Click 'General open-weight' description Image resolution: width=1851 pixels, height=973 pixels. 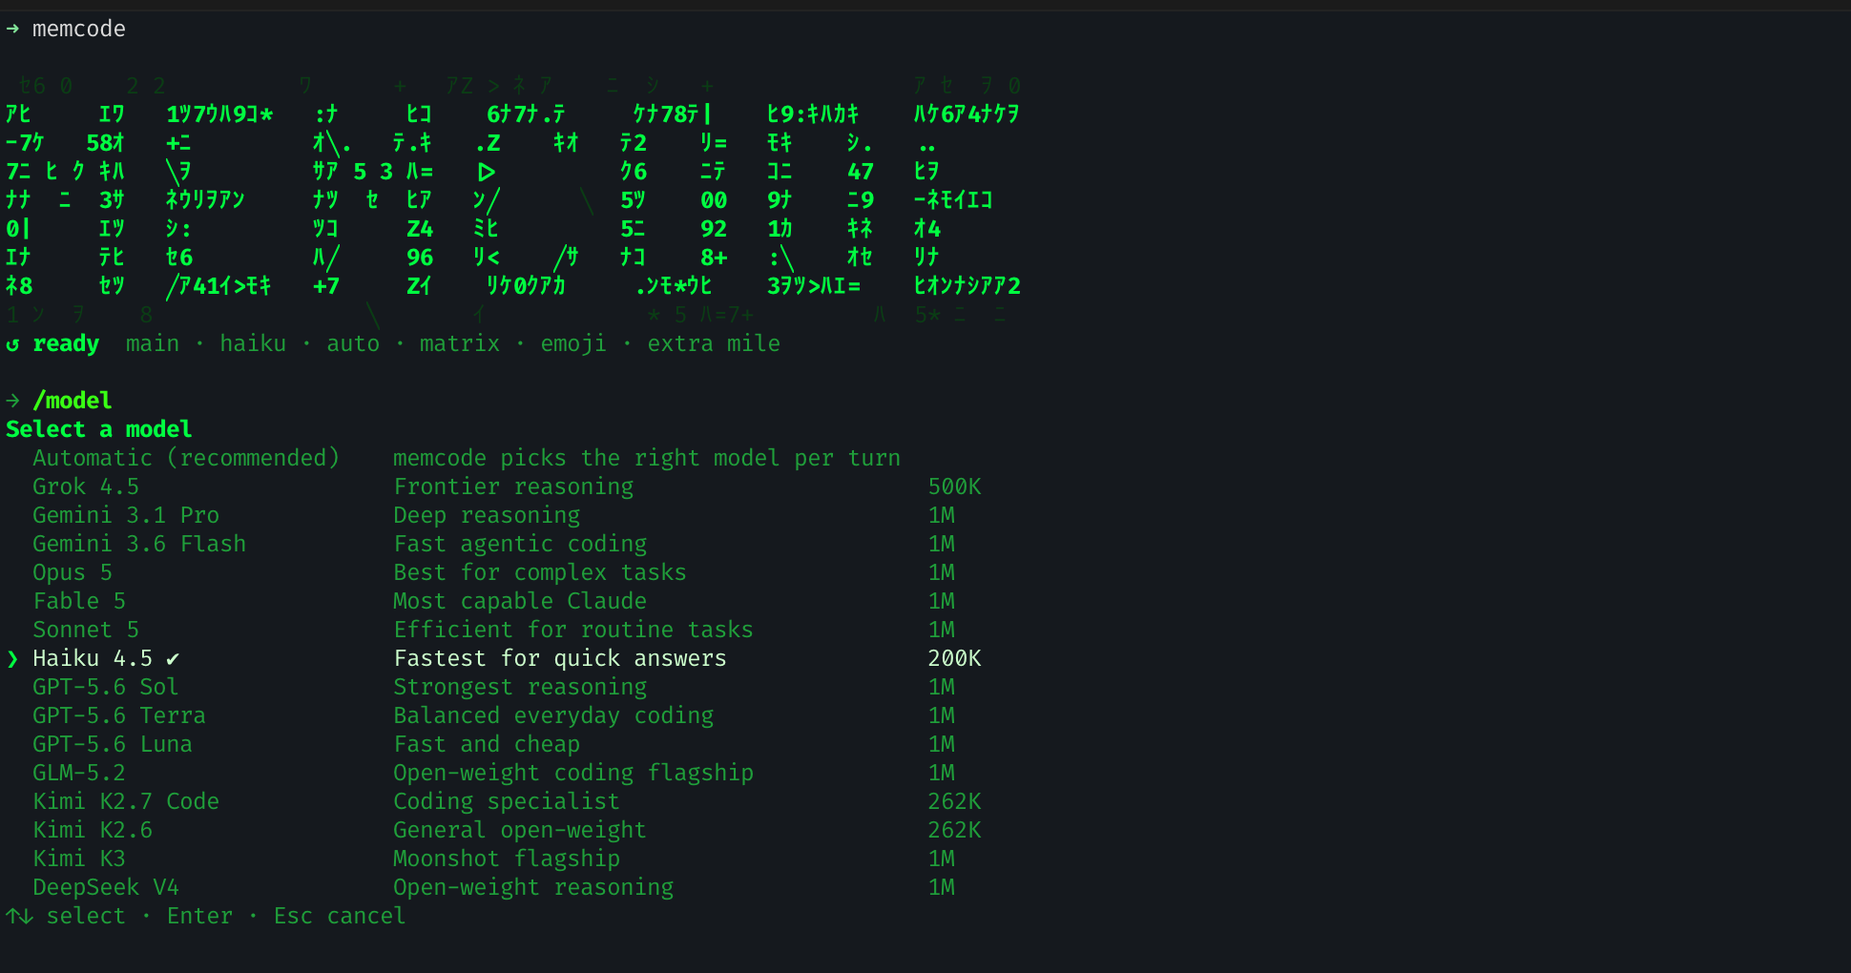520,830
